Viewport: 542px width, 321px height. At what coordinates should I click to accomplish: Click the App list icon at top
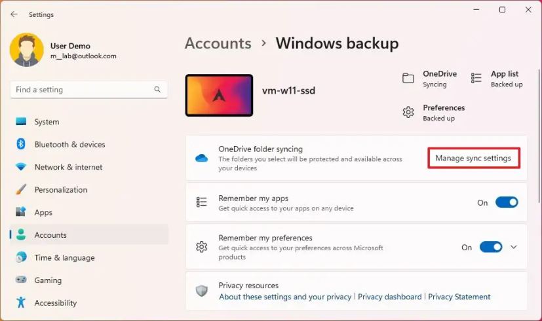coord(476,79)
